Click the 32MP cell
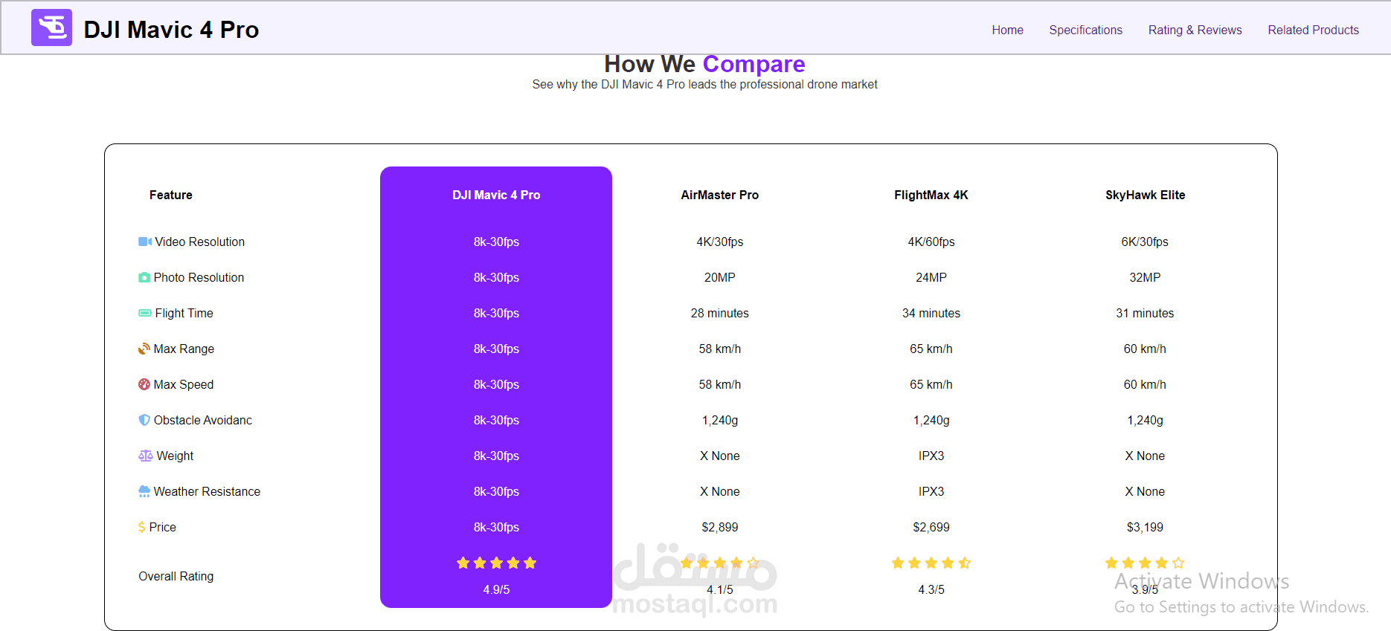 [1145, 277]
